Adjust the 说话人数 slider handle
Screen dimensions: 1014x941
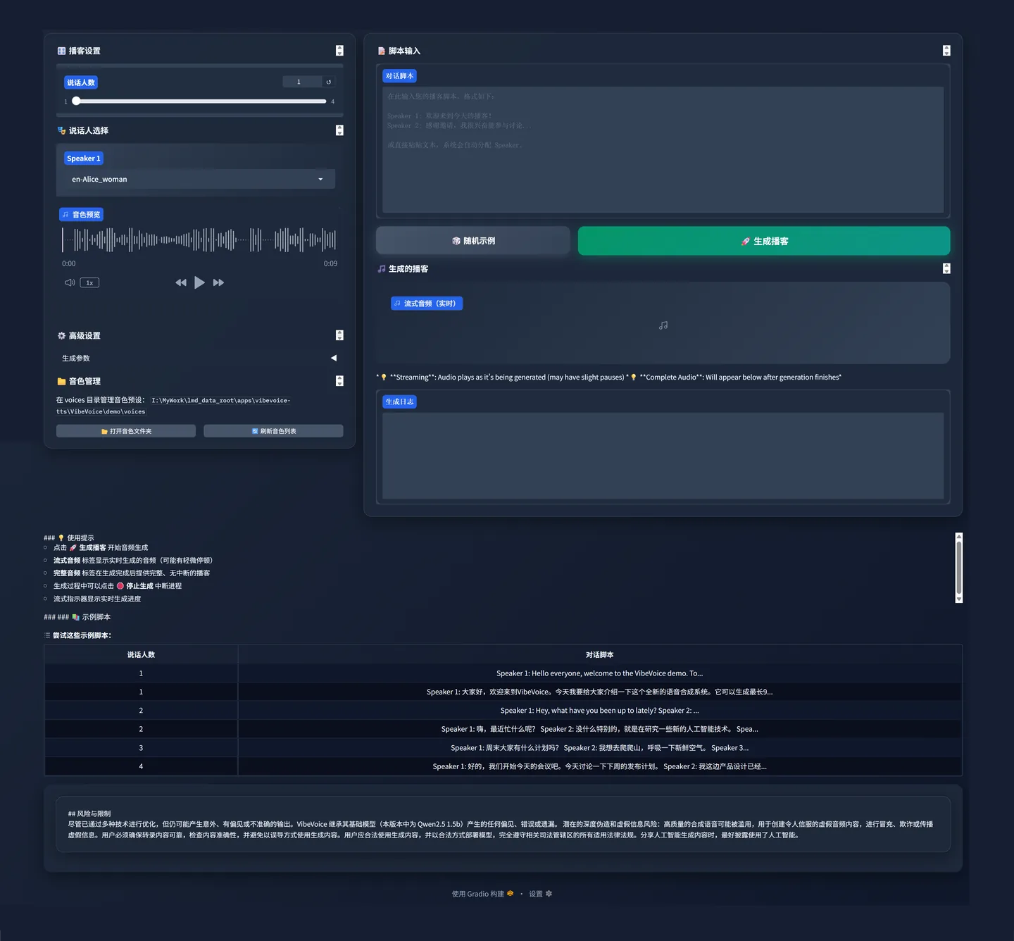(x=76, y=101)
